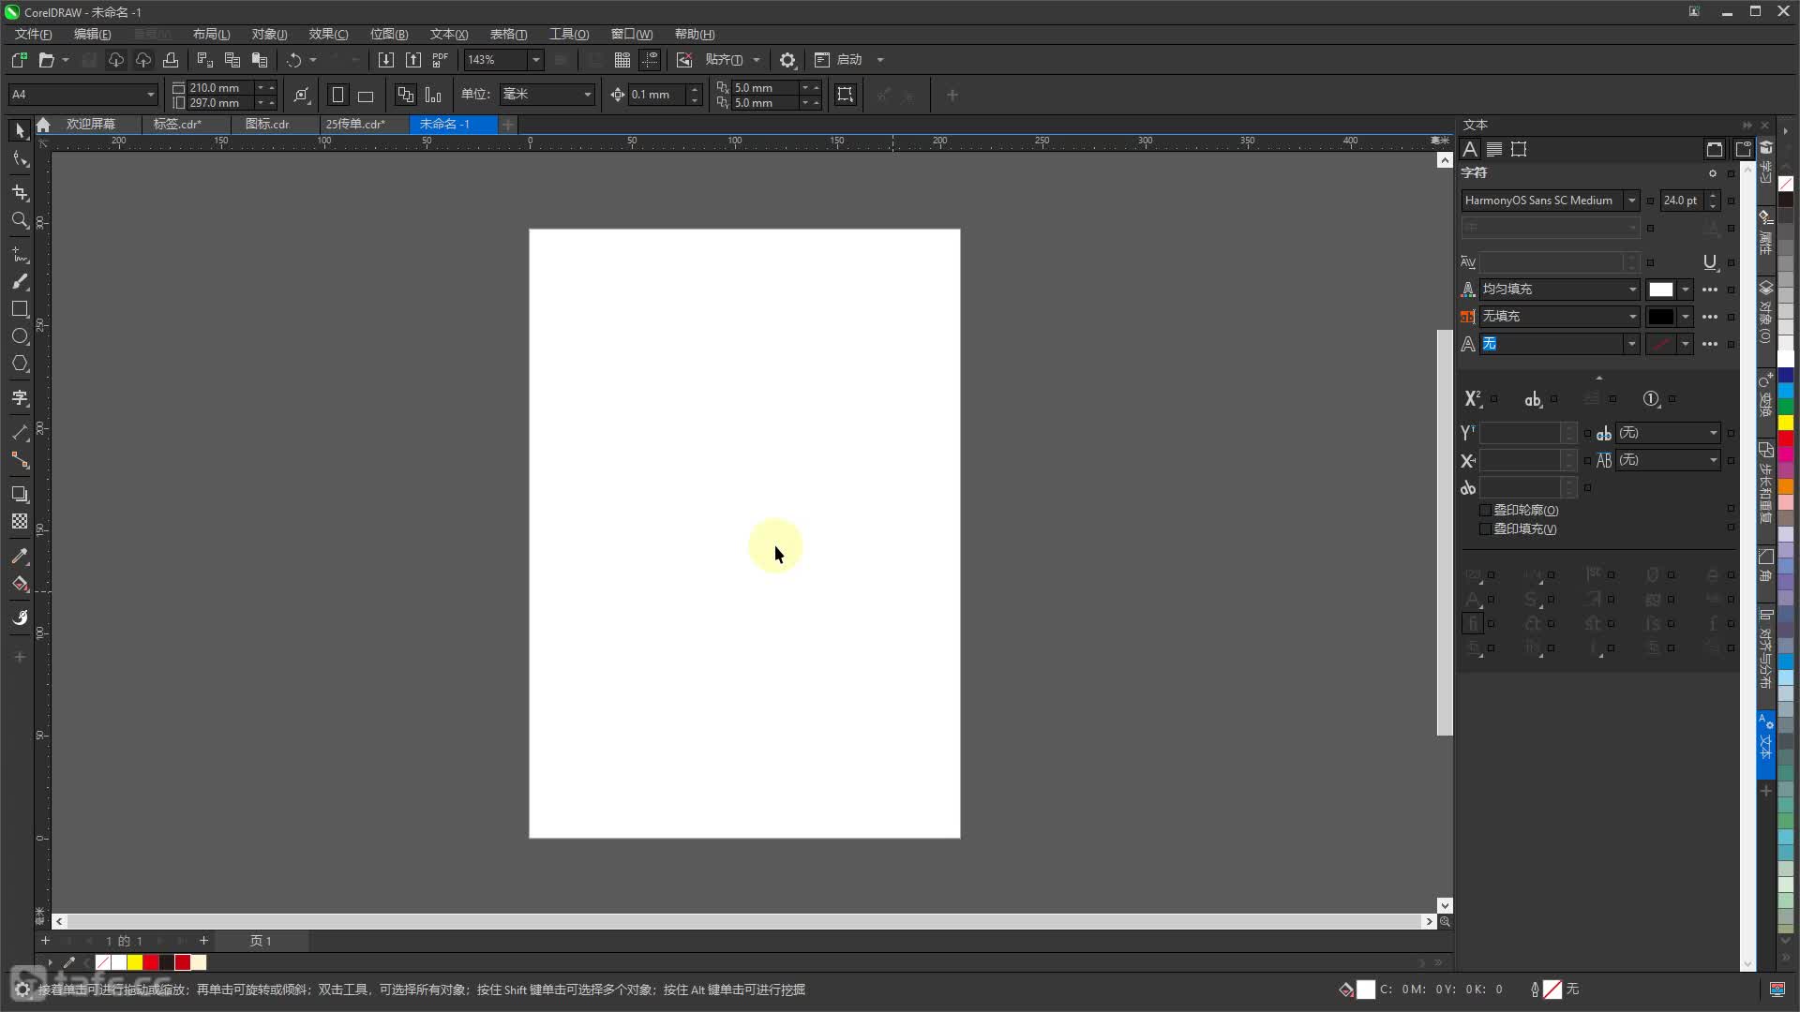Select the Text tool in the toolbox
This screenshot has height=1012, width=1800.
[20, 398]
